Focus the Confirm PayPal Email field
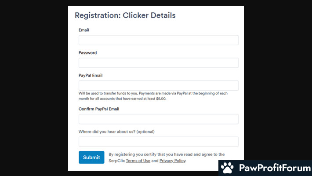Image resolution: width=312 pixels, height=176 pixels. 158,119
